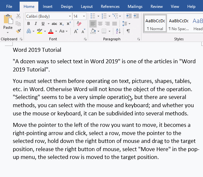Image resolution: width=203 pixels, height=177 pixels.
Task: Switch to Design tab
Action: [x=67, y=7]
